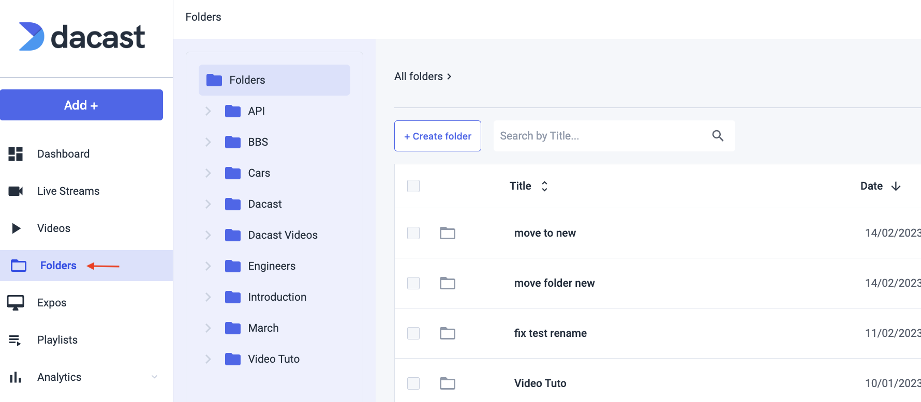Expand the API folder chevron
Viewport: 921px width, 402px height.
[208, 111]
